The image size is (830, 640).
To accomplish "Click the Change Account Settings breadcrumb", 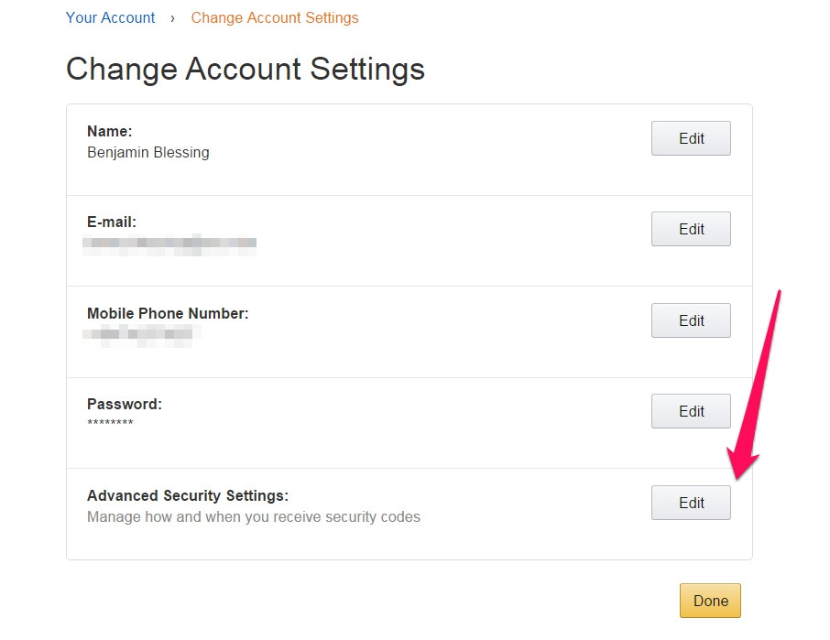I will tap(274, 17).
